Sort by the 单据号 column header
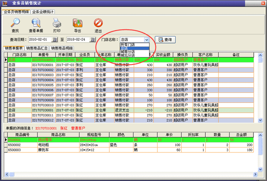The height and width of the screenshot is (181, 267). click(x=43, y=55)
